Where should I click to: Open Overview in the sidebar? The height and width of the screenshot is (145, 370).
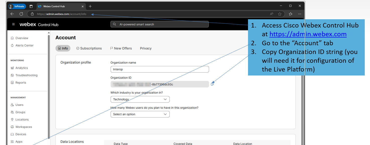pos(22,38)
